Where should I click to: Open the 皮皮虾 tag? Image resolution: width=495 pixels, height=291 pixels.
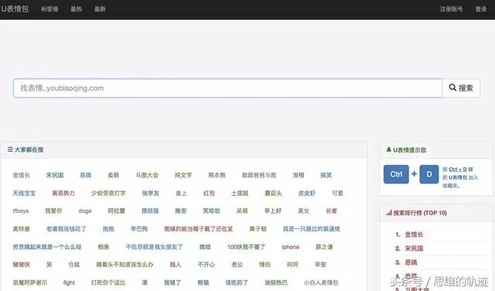[307, 193]
